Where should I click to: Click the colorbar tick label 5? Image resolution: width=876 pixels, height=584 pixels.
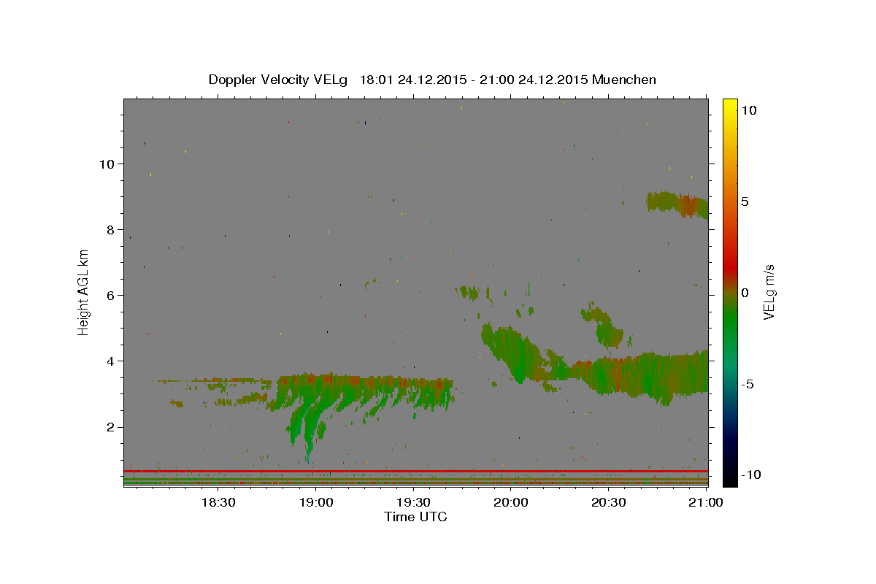click(745, 201)
